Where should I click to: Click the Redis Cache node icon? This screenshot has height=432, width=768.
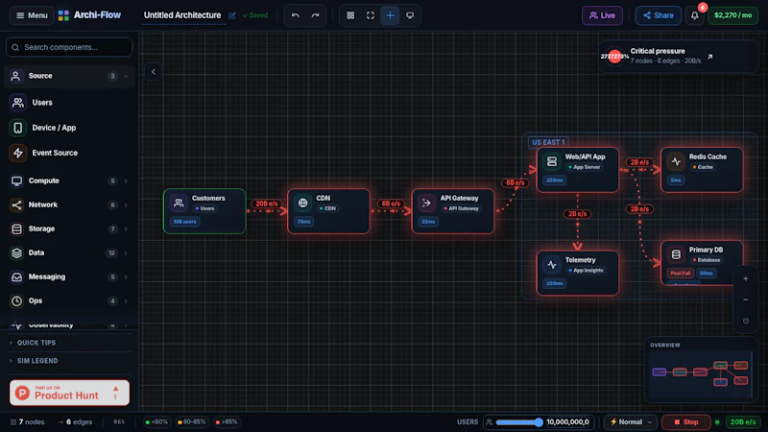tap(676, 161)
